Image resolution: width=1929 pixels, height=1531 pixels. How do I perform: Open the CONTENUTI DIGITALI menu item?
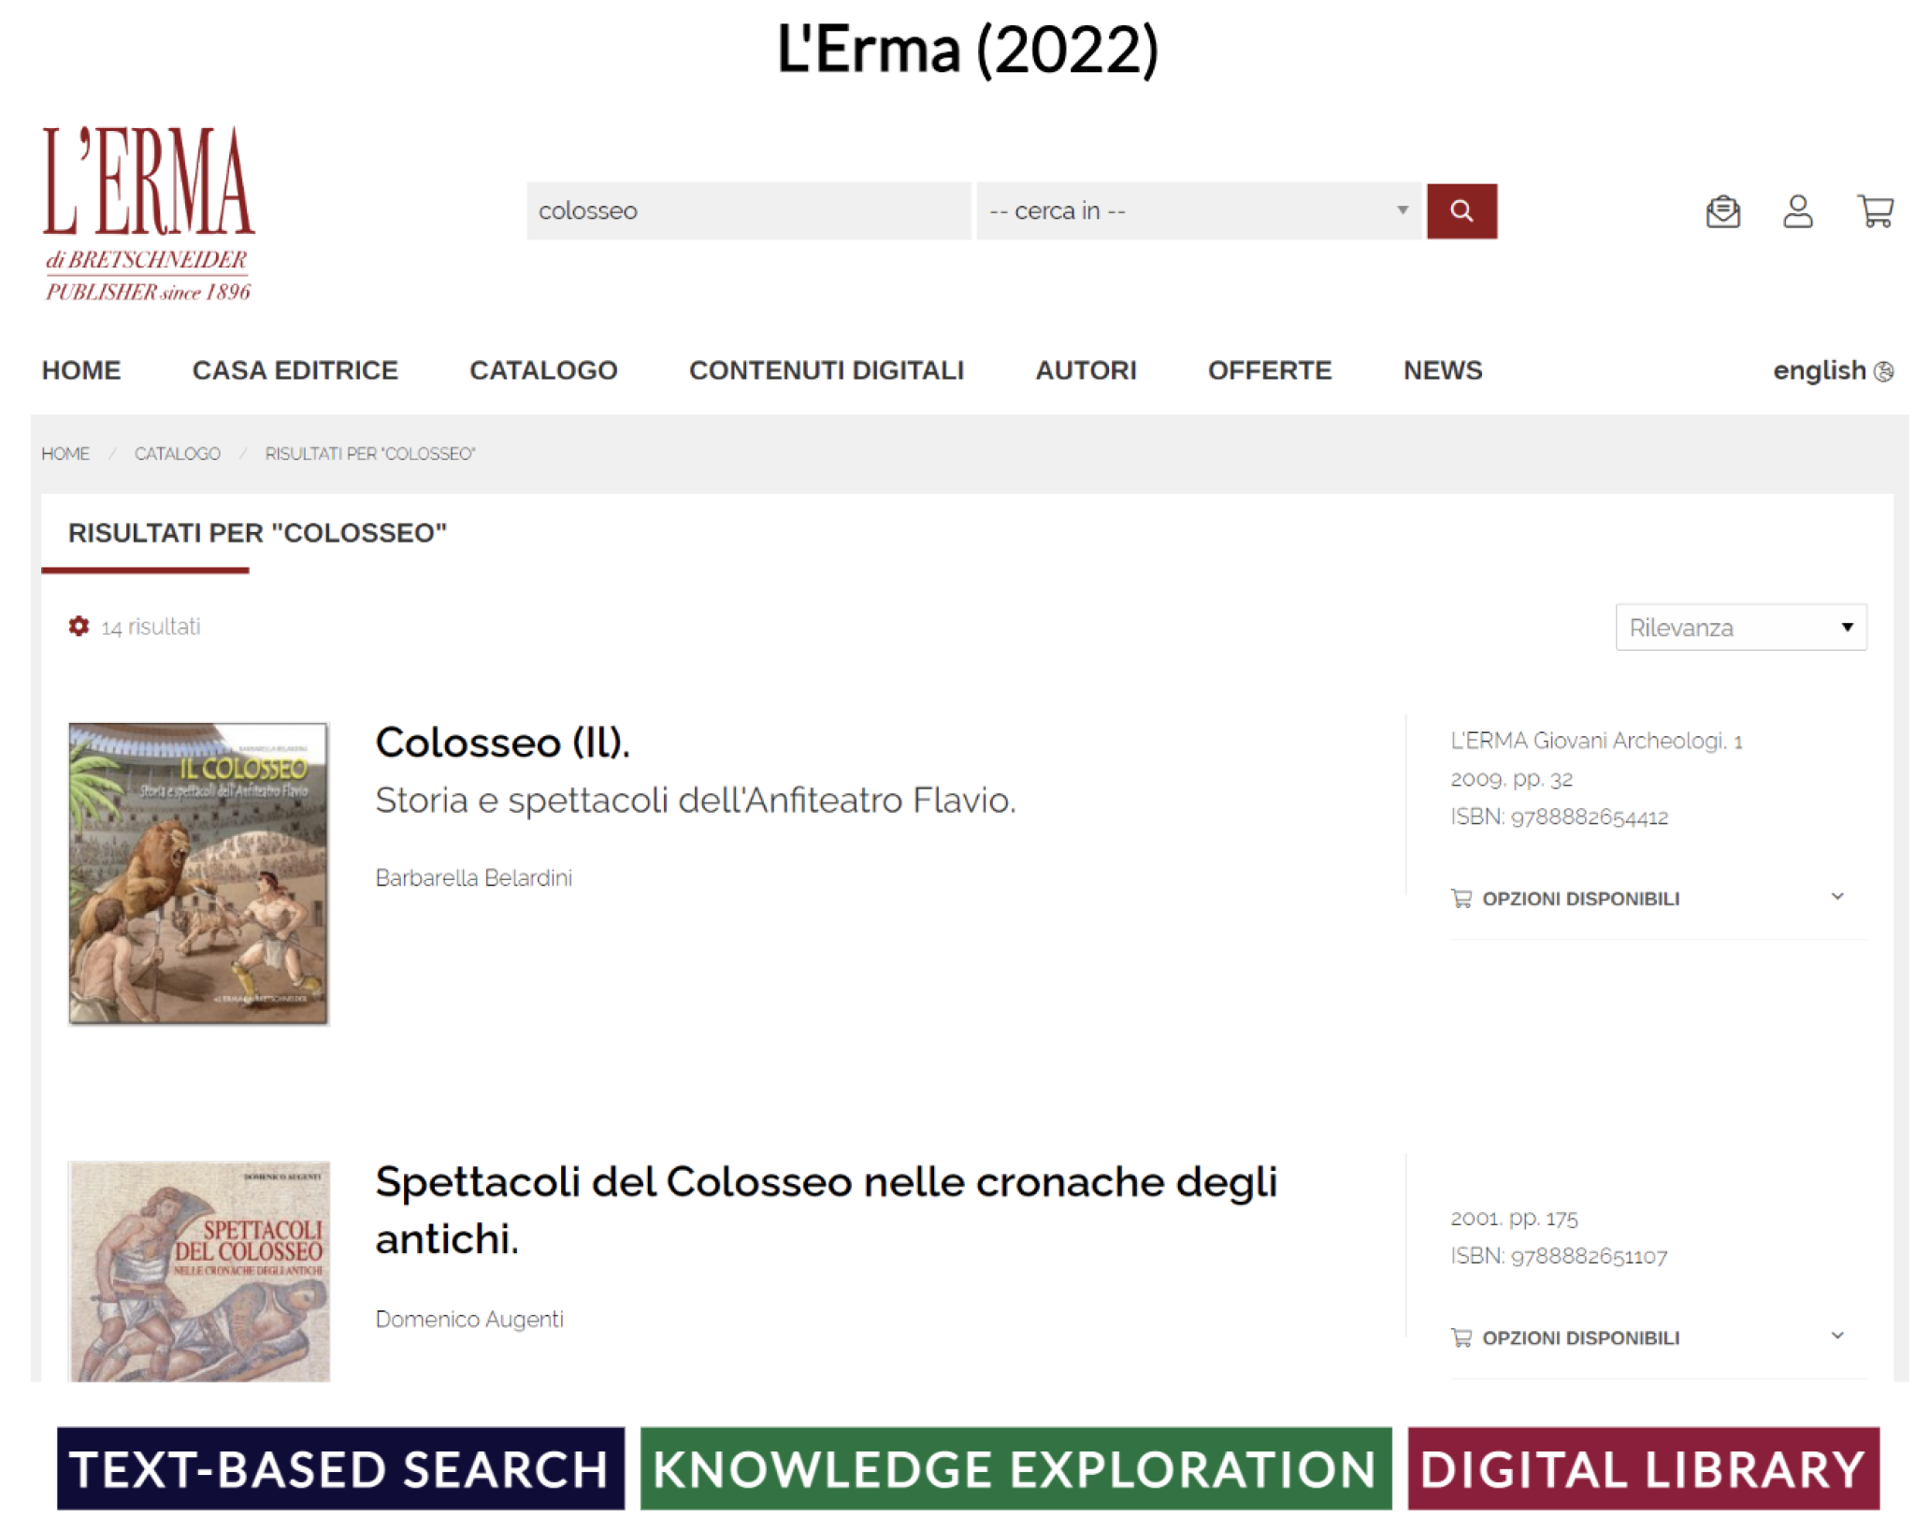[x=826, y=370]
